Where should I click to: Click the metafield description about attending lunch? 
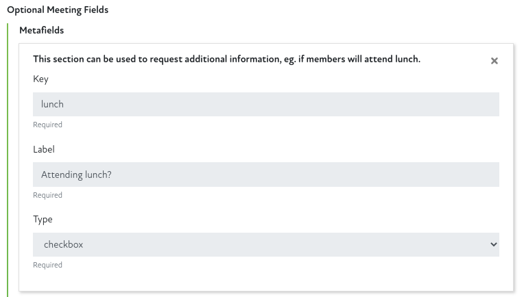click(x=226, y=60)
